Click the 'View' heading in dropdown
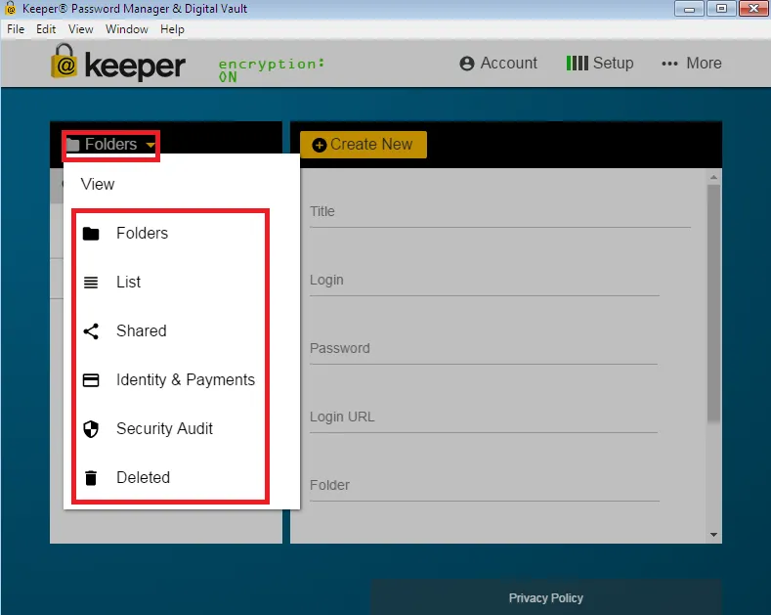 [98, 184]
